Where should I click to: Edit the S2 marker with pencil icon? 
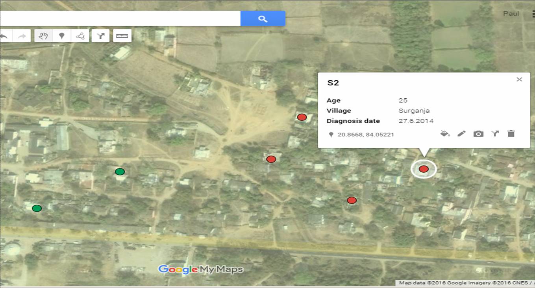pos(461,133)
